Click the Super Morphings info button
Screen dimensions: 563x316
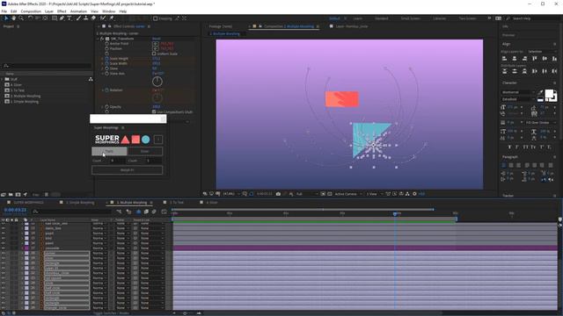coord(158,140)
